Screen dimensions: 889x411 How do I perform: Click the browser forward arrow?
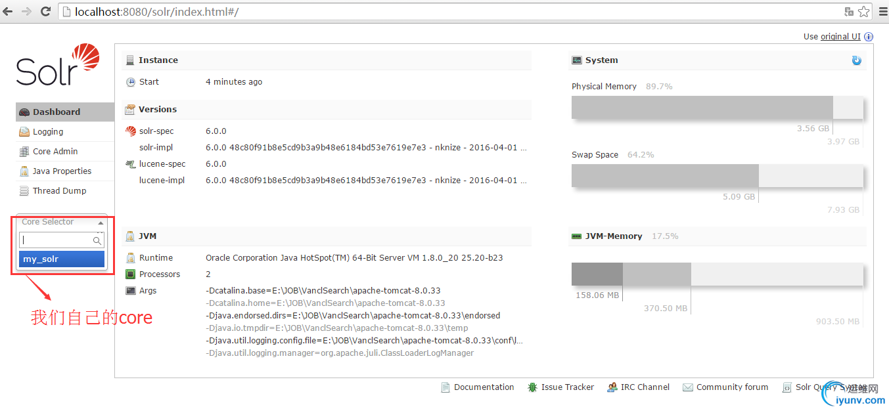tap(27, 11)
